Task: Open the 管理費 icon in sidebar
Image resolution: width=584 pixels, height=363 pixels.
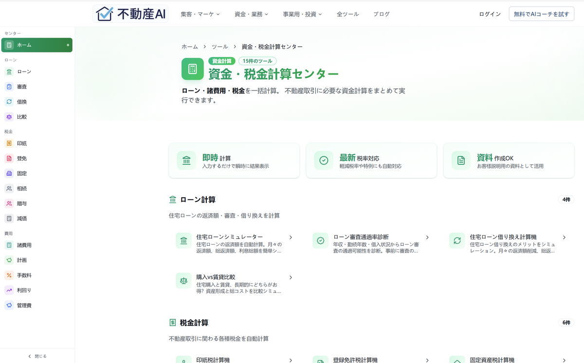Action: pyautogui.click(x=9, y=305)
